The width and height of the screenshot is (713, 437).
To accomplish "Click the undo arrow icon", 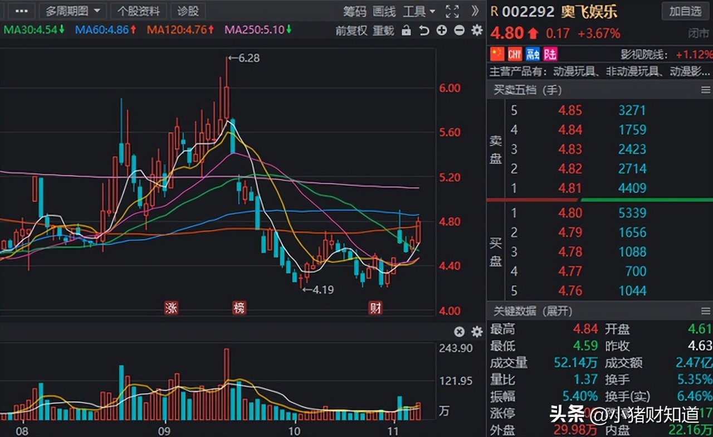I will coord(424,31).
